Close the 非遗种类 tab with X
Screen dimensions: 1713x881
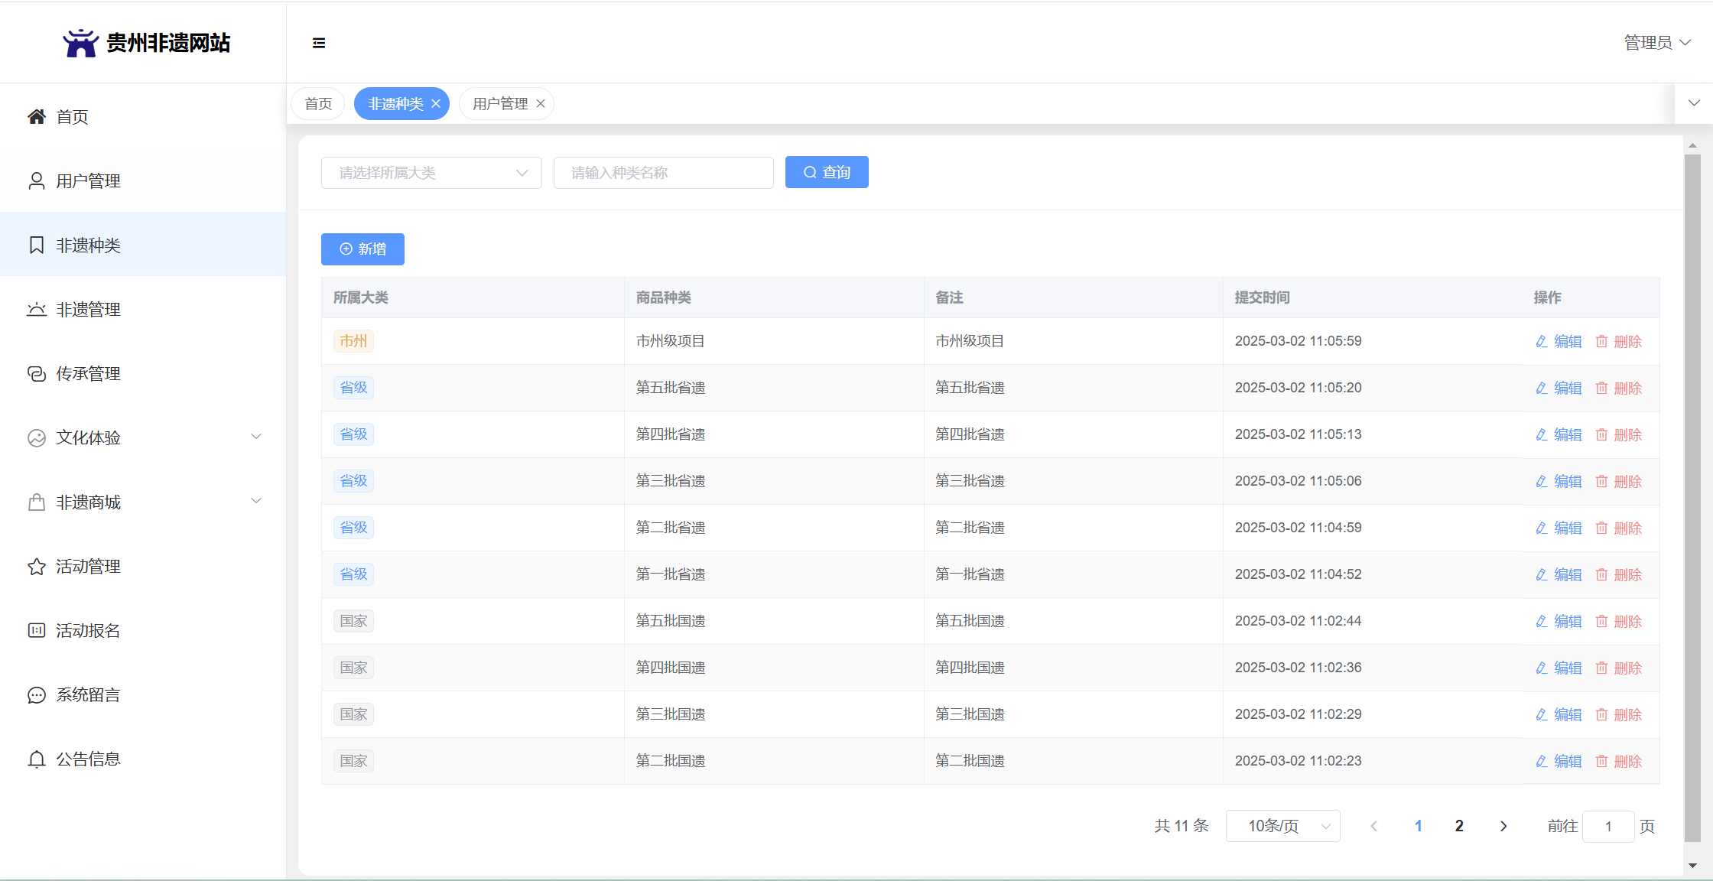[x=436, y=104]
